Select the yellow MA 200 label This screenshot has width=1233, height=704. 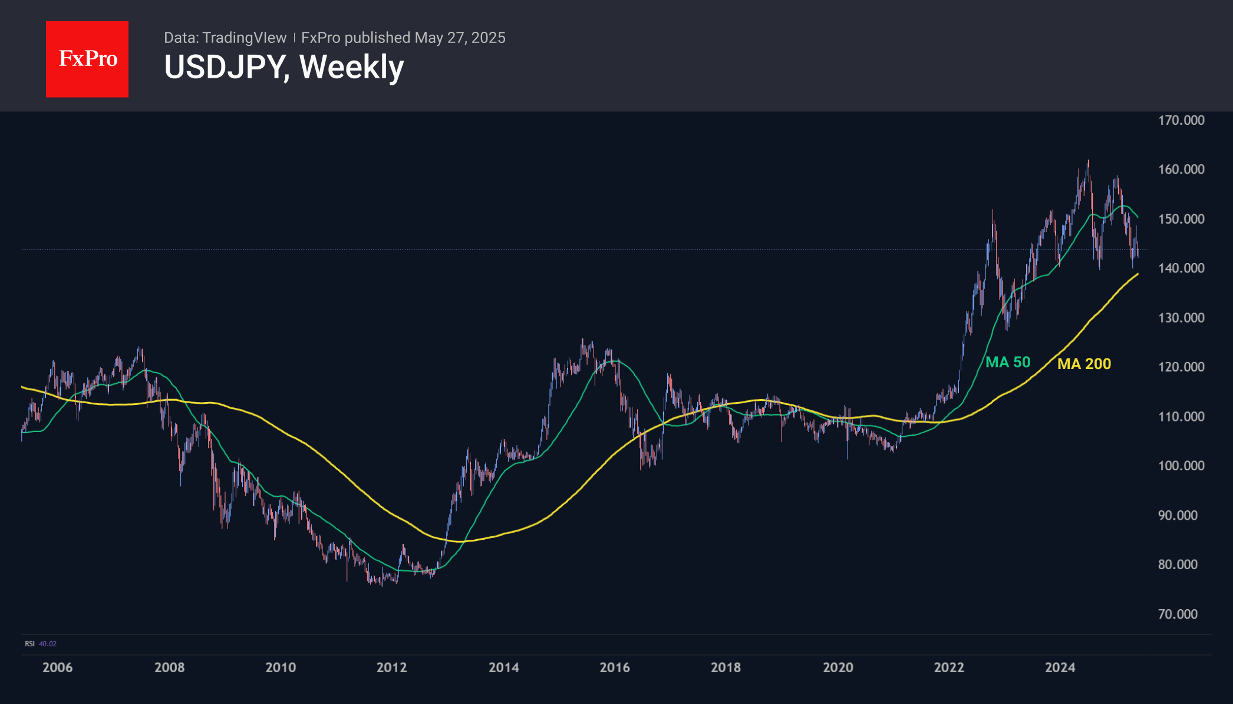tap(1084, 364)
